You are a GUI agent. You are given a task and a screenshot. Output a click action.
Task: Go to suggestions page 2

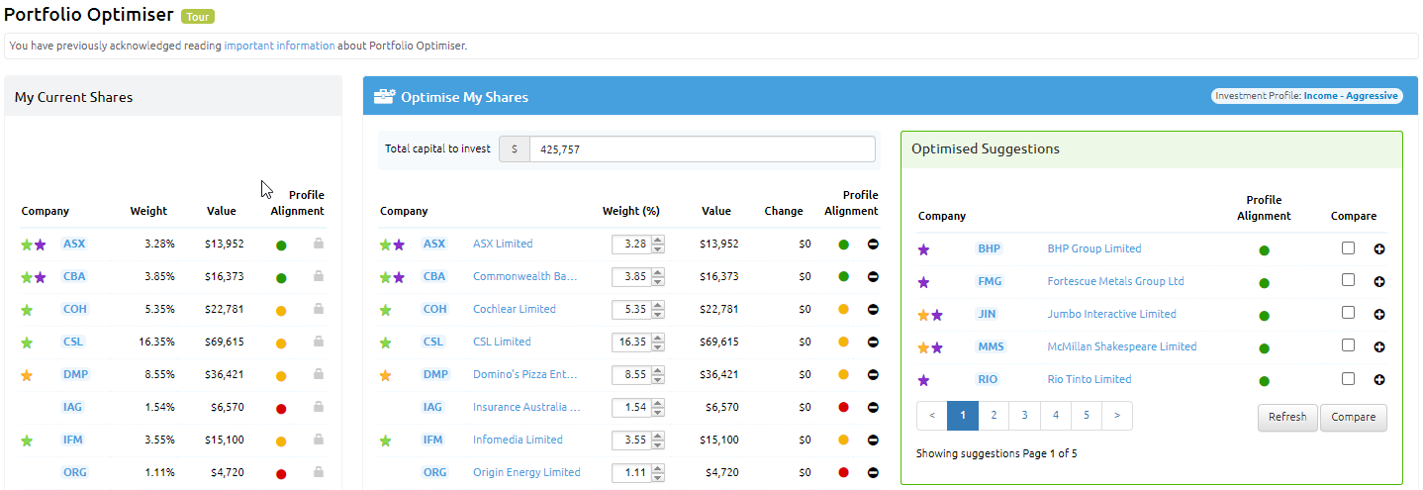click(x=994, y=416)
